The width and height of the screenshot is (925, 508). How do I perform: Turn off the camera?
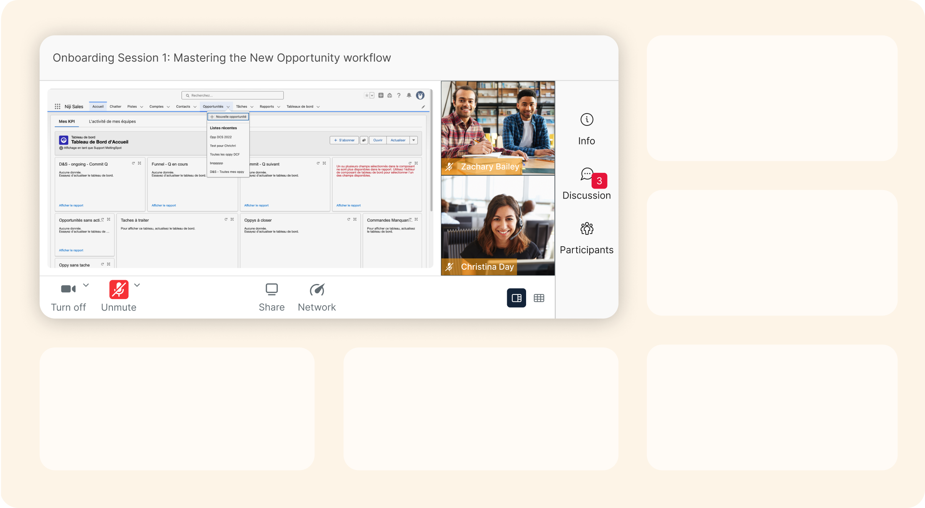pos(68,289)
